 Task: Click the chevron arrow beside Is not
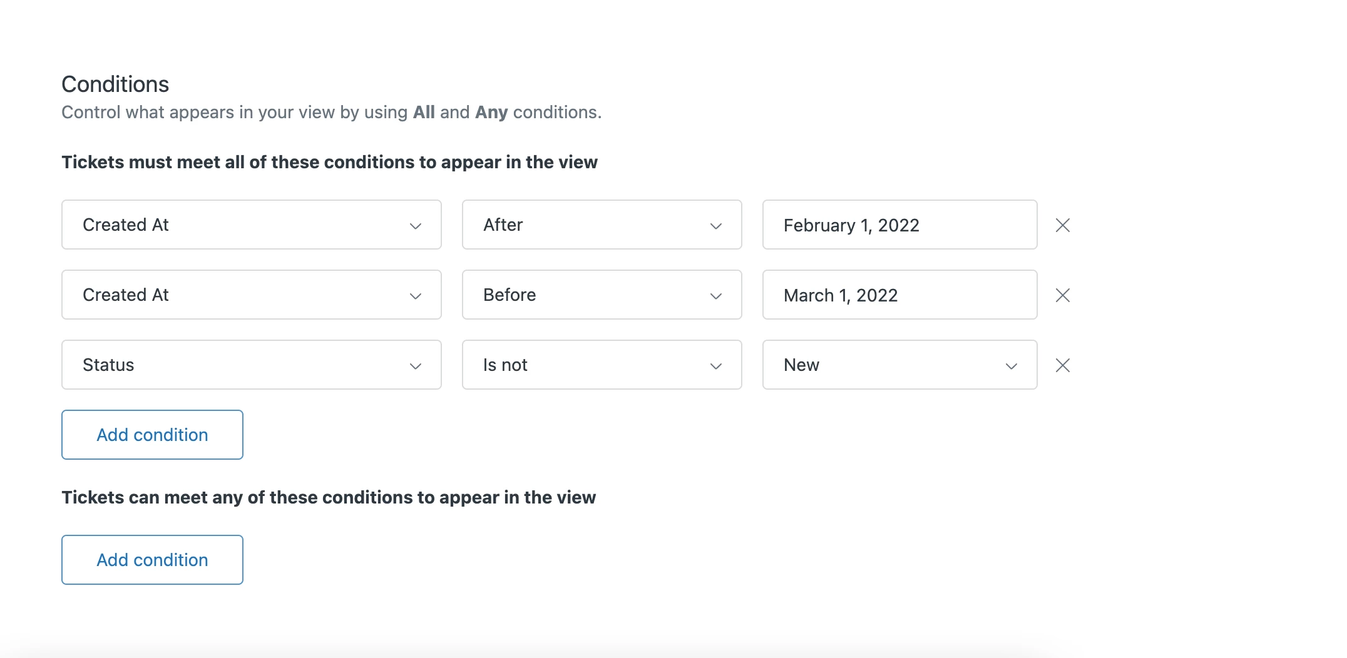[x=716, y=366]
